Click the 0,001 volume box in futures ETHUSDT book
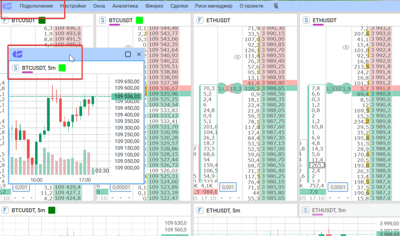Viewport: 400px width, 236px height. point(228,188)
